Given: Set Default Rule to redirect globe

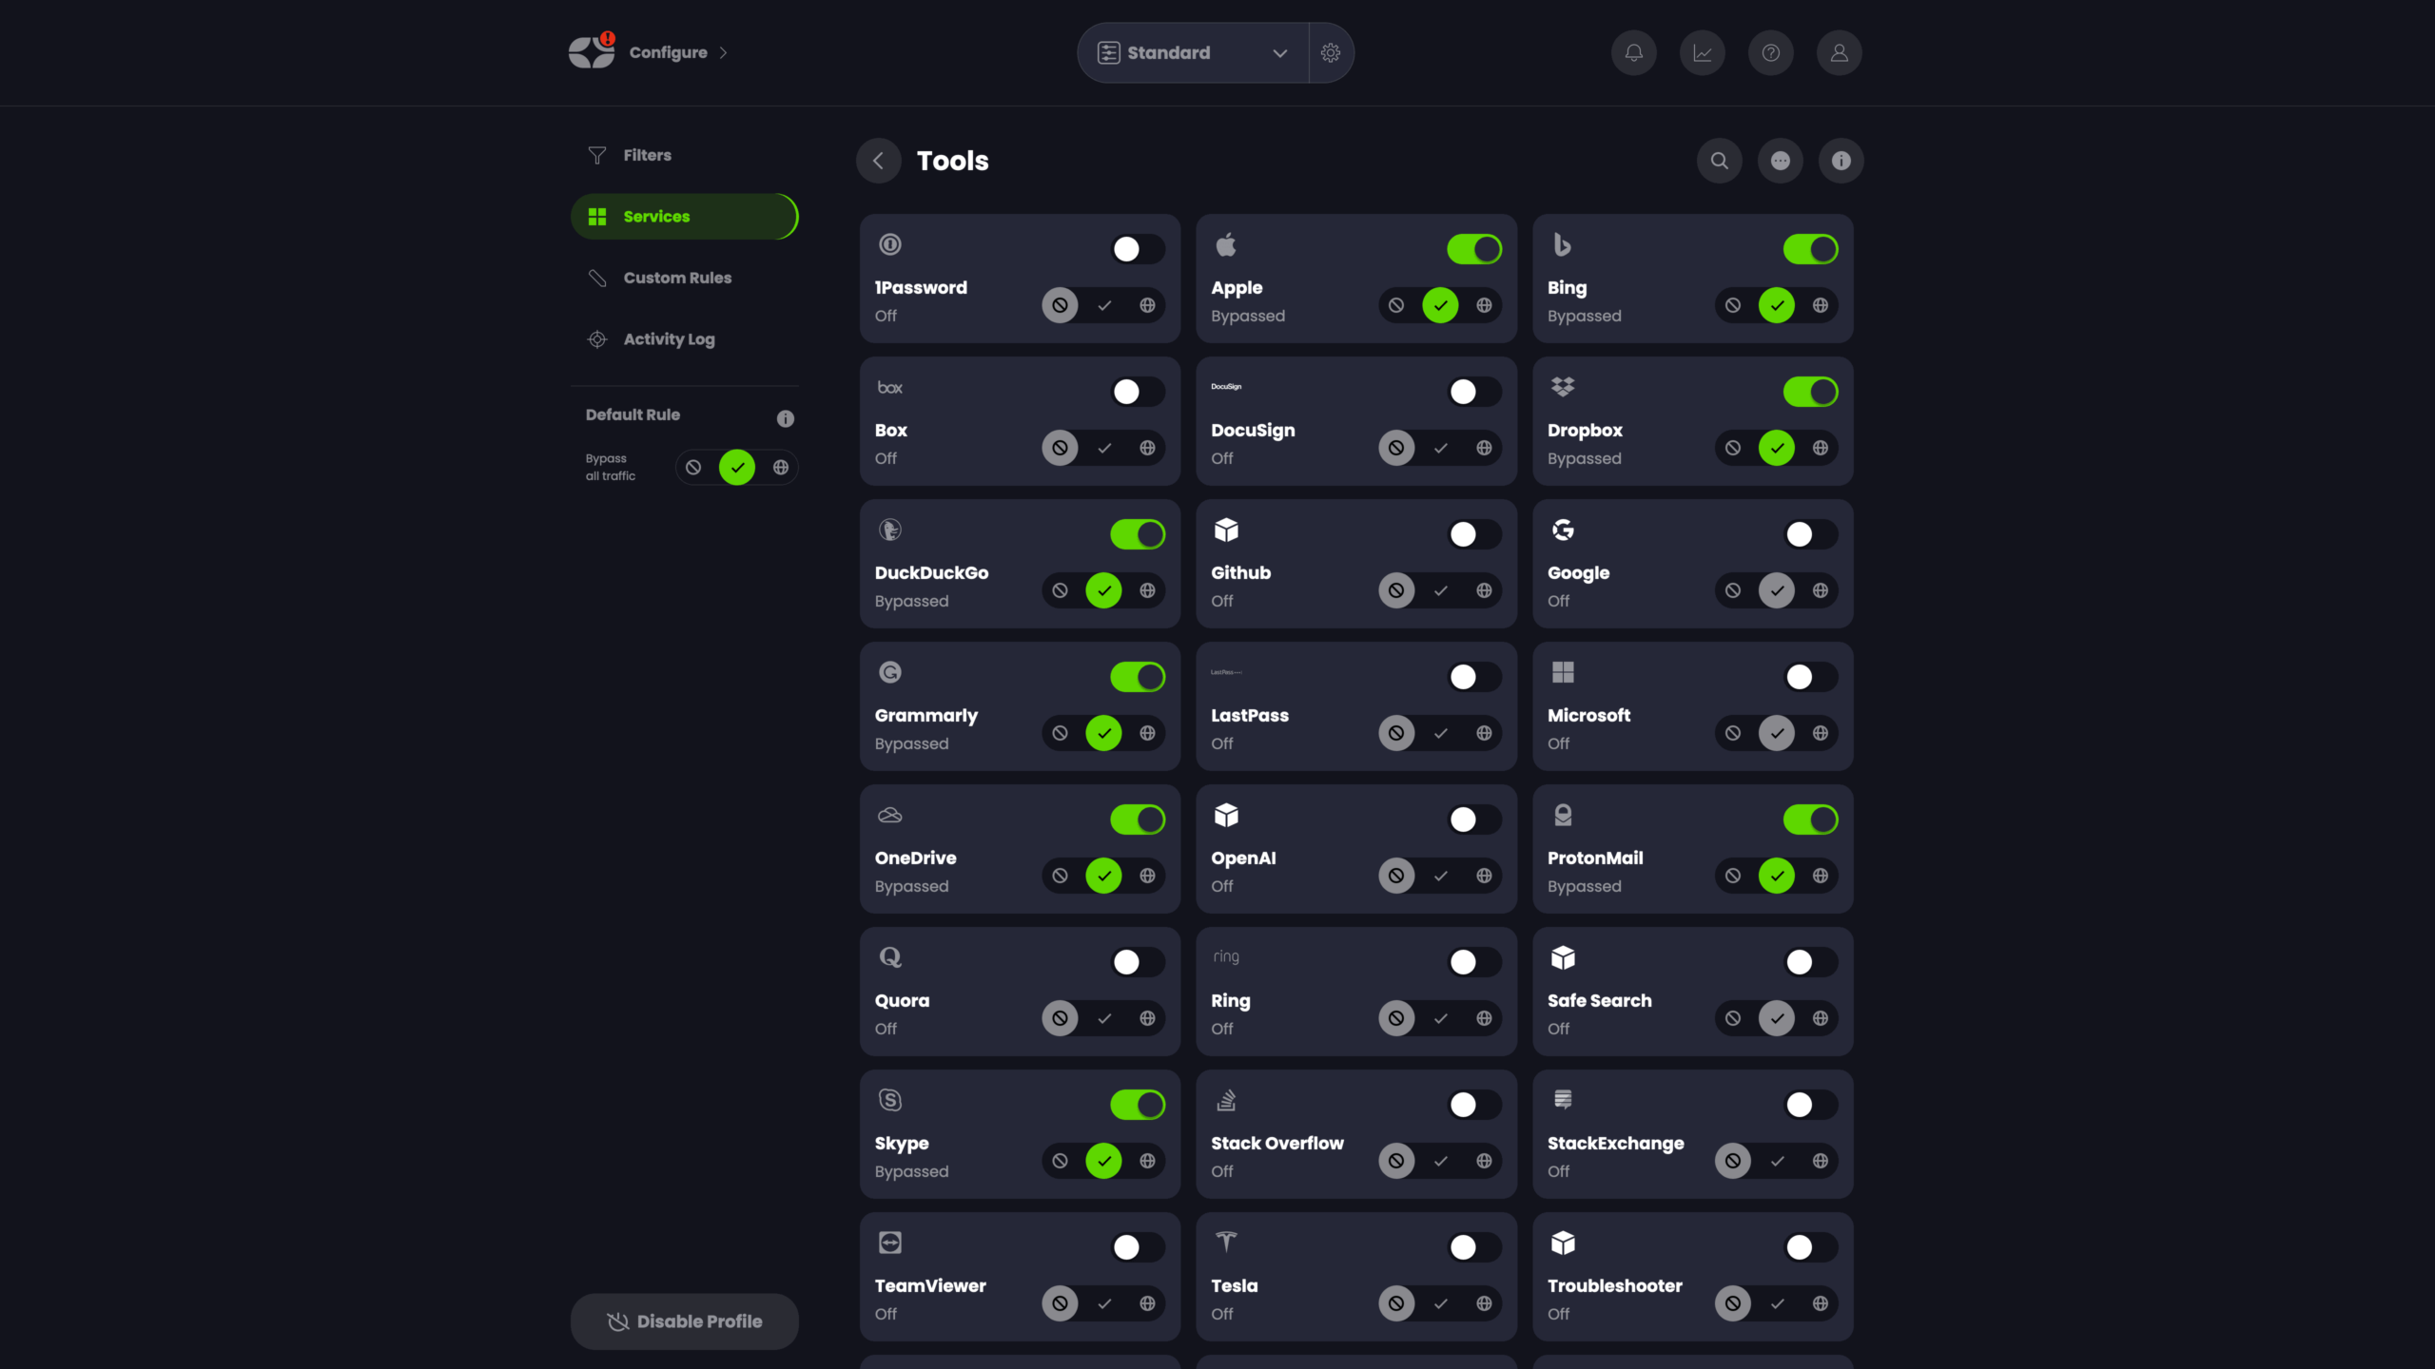Looking at the screenshot, I should (x=780, y=467).
